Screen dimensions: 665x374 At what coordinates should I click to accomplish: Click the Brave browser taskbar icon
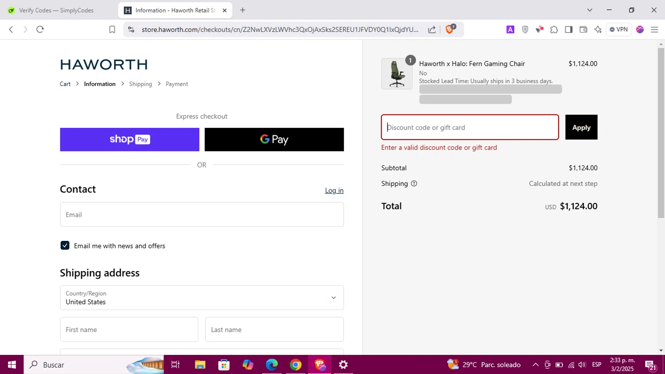320,365
